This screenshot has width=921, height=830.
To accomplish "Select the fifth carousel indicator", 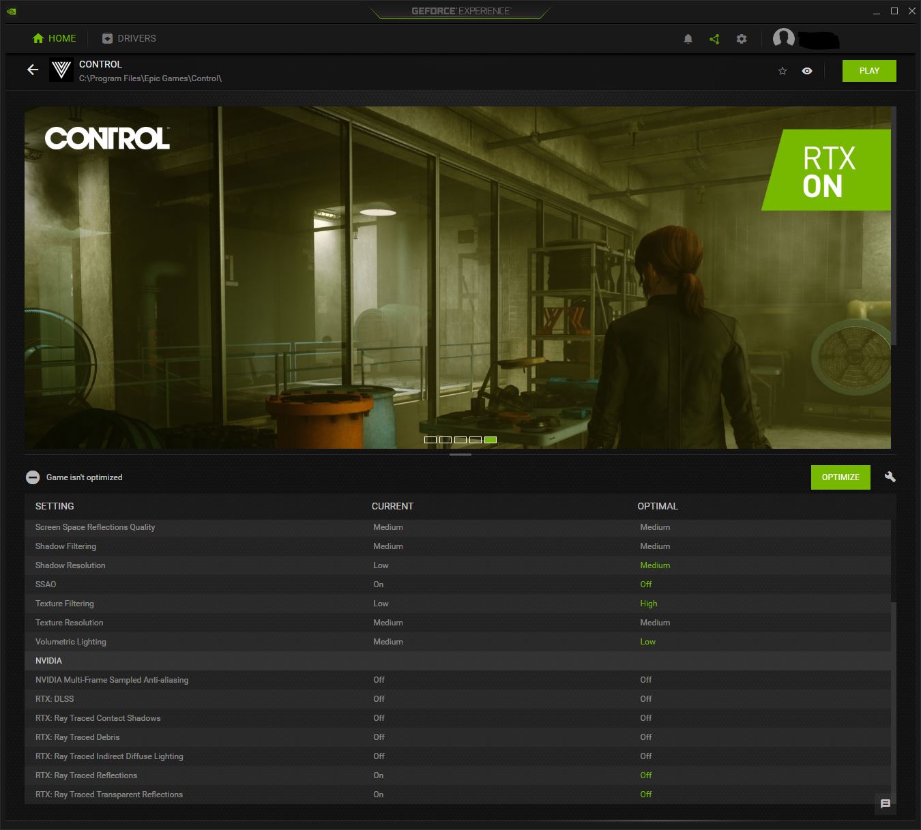I will (491, 440).
